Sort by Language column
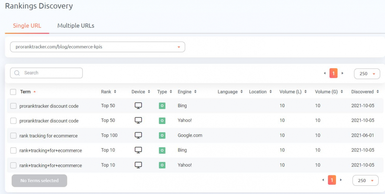Viewport: 385px width, 194px height. (241, 92)
